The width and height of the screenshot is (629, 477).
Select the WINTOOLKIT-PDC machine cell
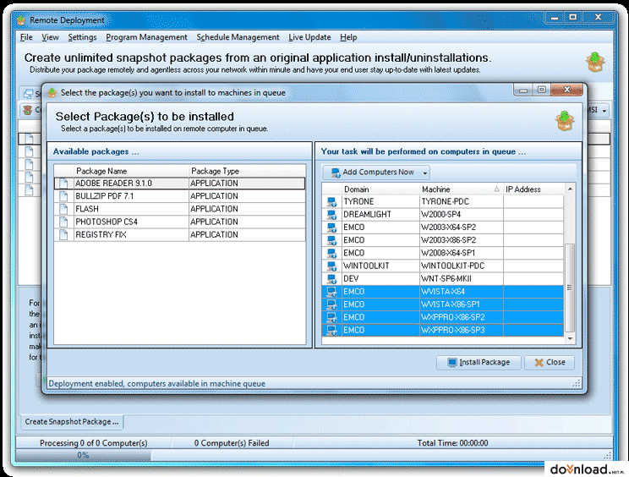tap(462, 266)
